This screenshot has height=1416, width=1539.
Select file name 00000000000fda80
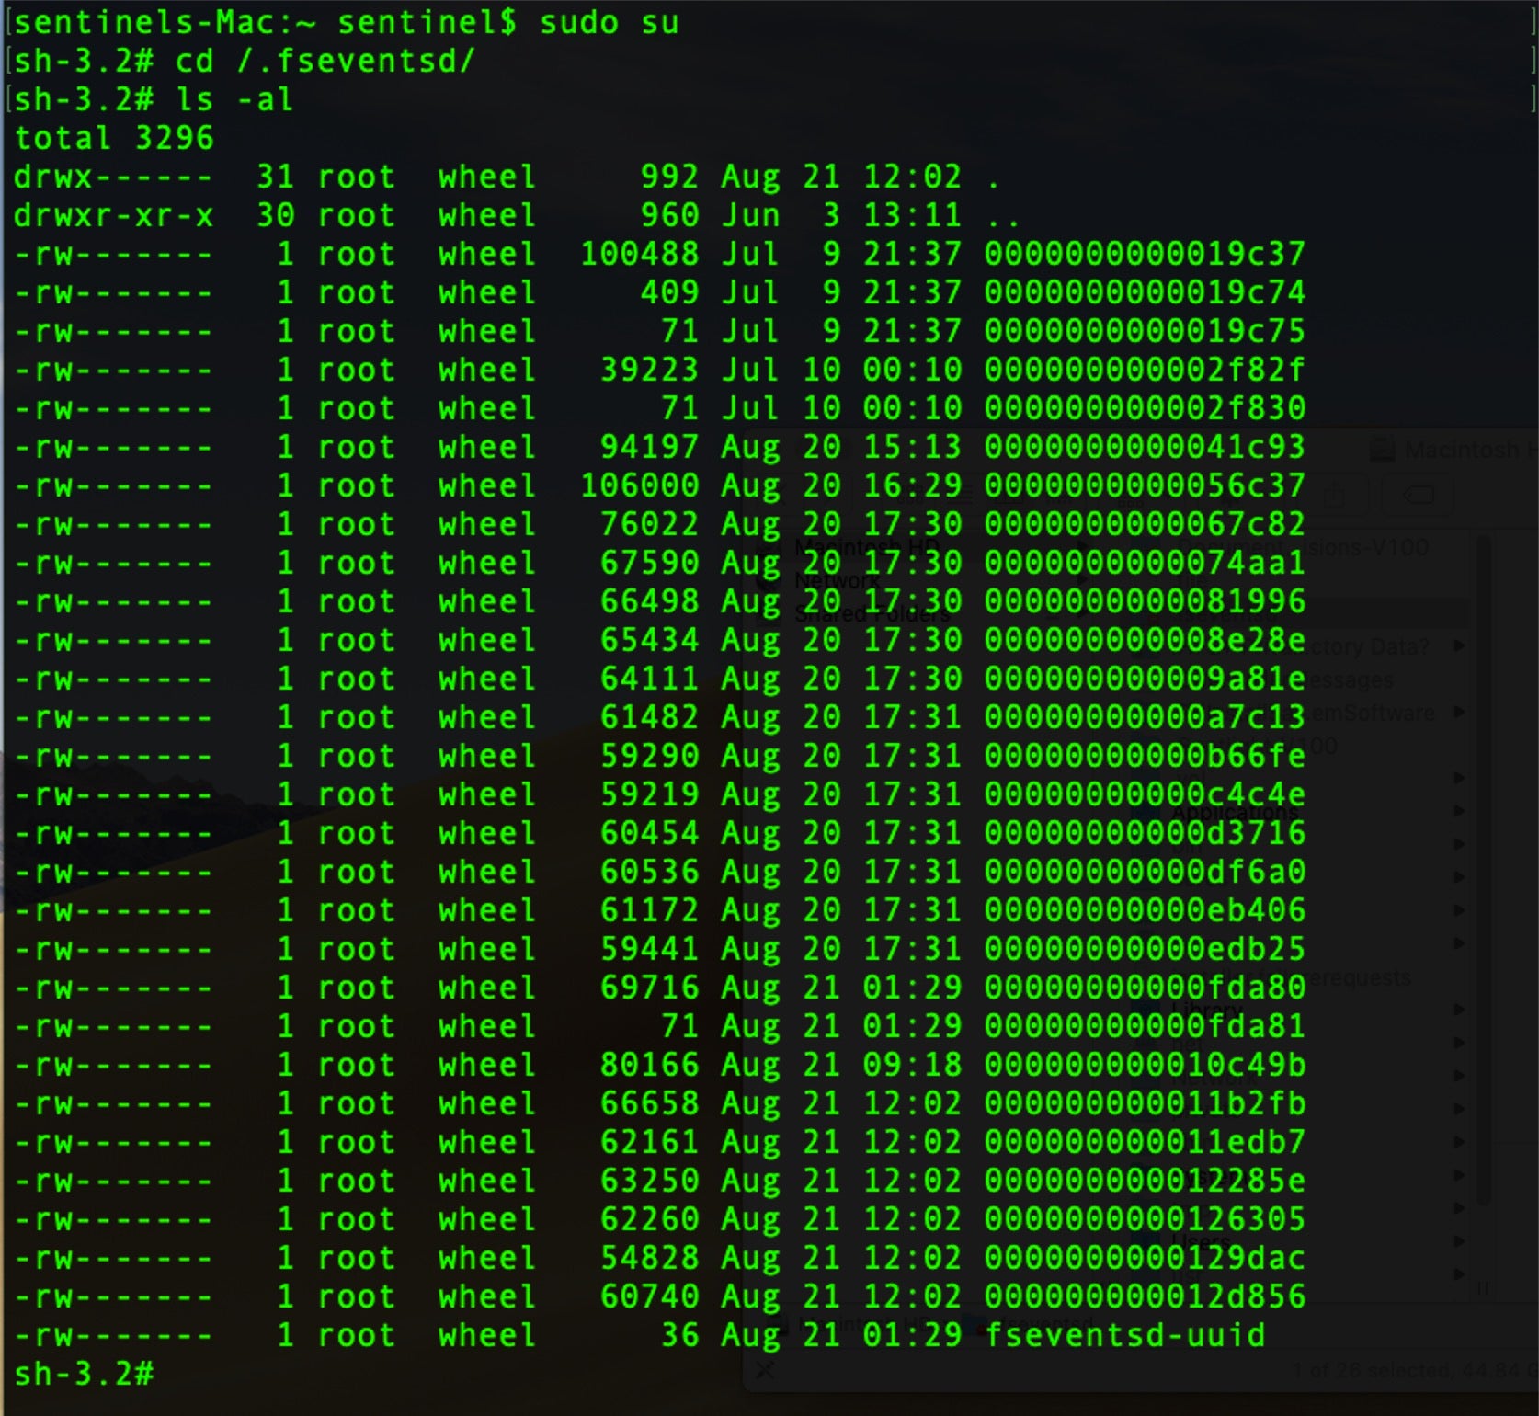pos(1145,988)
